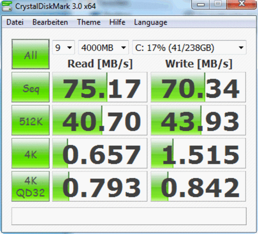This screenshot has width=258, height=234.
Task: Open the Datei menu
Action: (15, 22)
